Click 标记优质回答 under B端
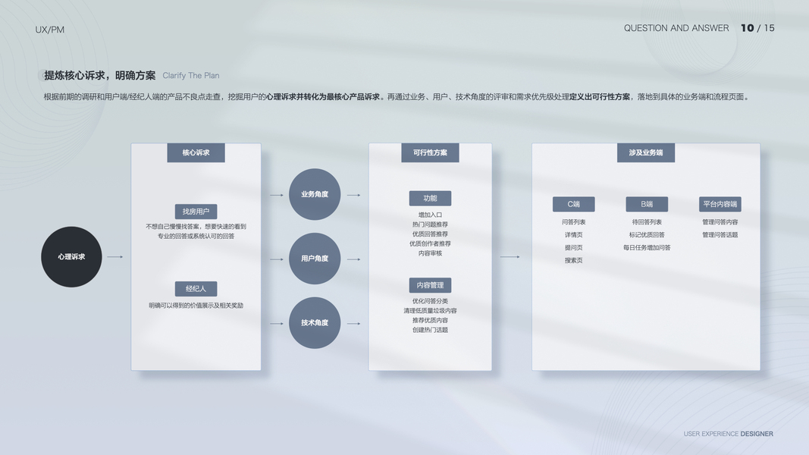Viewport: 809px width, 455px height. pyautogui.click(x=647, y=235)
